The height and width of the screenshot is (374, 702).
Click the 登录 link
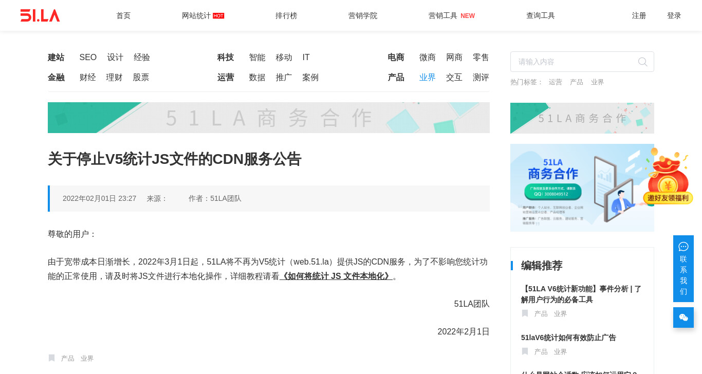pos(674,15)
